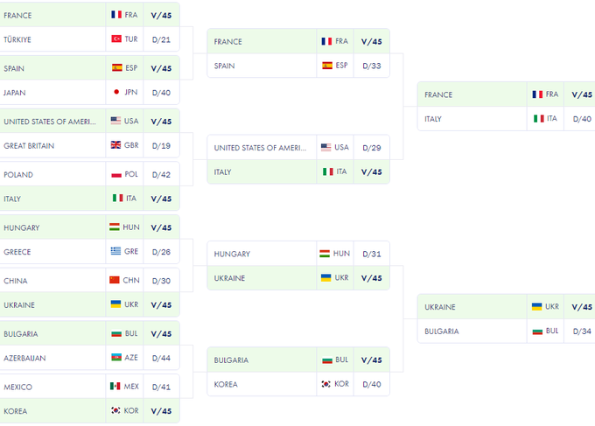Click the Greece flag icon
This screenshot has width=595, height=426.
115,252
